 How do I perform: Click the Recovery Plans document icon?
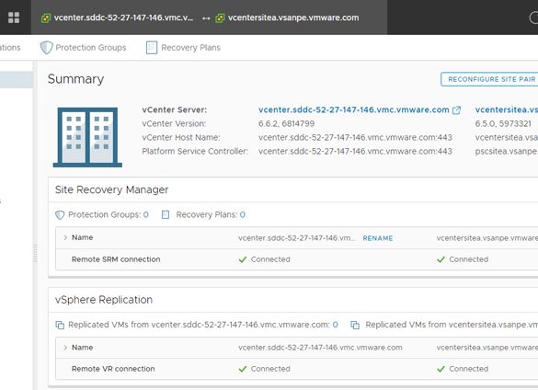tap(152, 48)
